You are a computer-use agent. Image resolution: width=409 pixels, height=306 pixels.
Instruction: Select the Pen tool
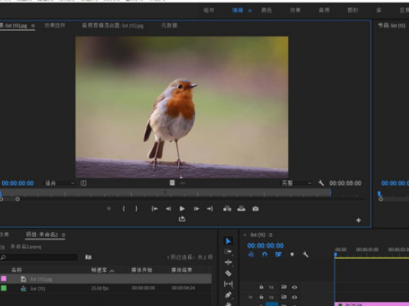pos(229,295)
